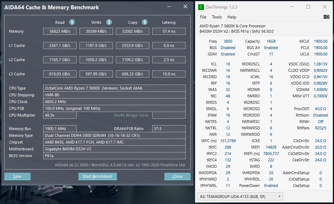Click the Motherboard field Gigabyte B450M DS3H V2
Screen dimensions: 334x204
point(114,149)
